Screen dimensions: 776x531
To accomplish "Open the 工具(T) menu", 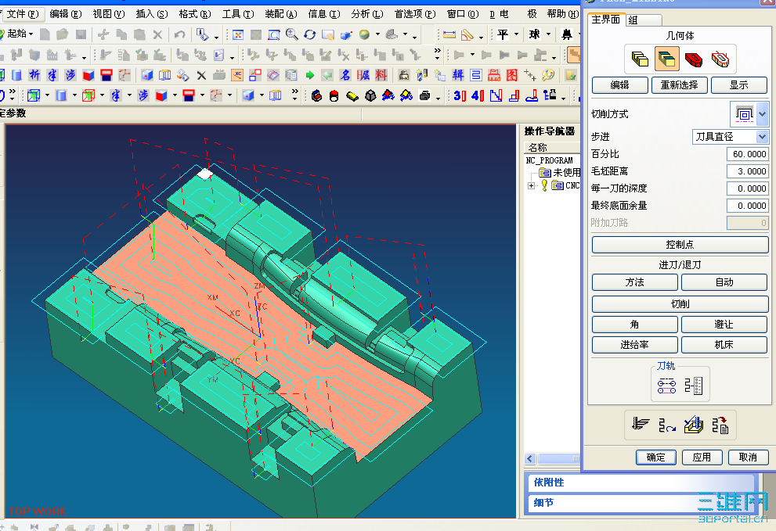I will 238,14.
